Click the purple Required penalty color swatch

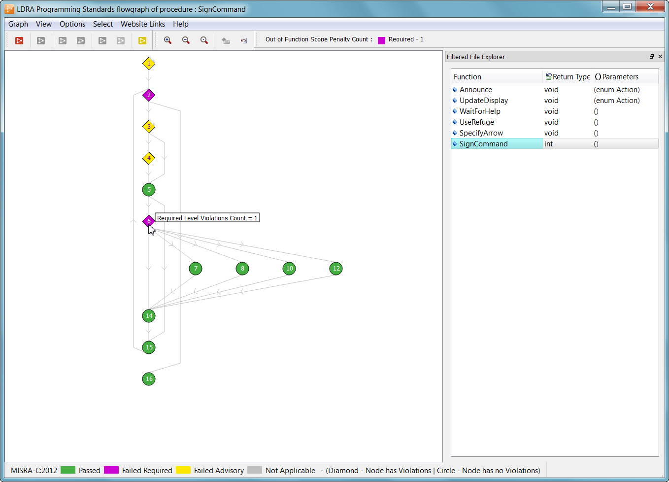pyautogui.click(x=381, y=40)
